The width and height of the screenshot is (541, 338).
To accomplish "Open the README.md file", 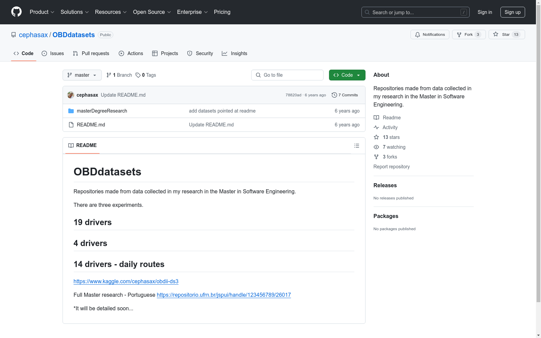I will [x=91, y=125].
